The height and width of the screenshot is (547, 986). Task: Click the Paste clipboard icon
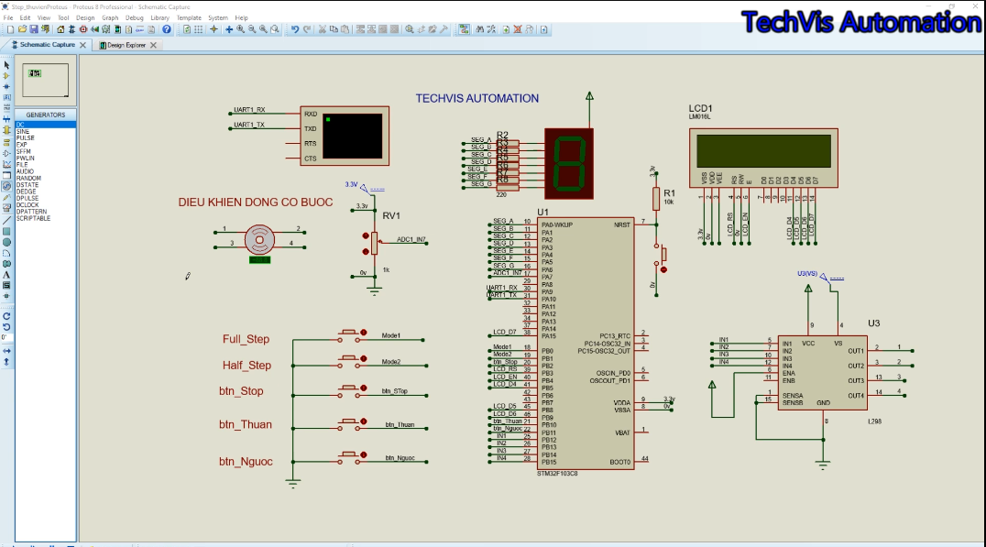[345, 29]
